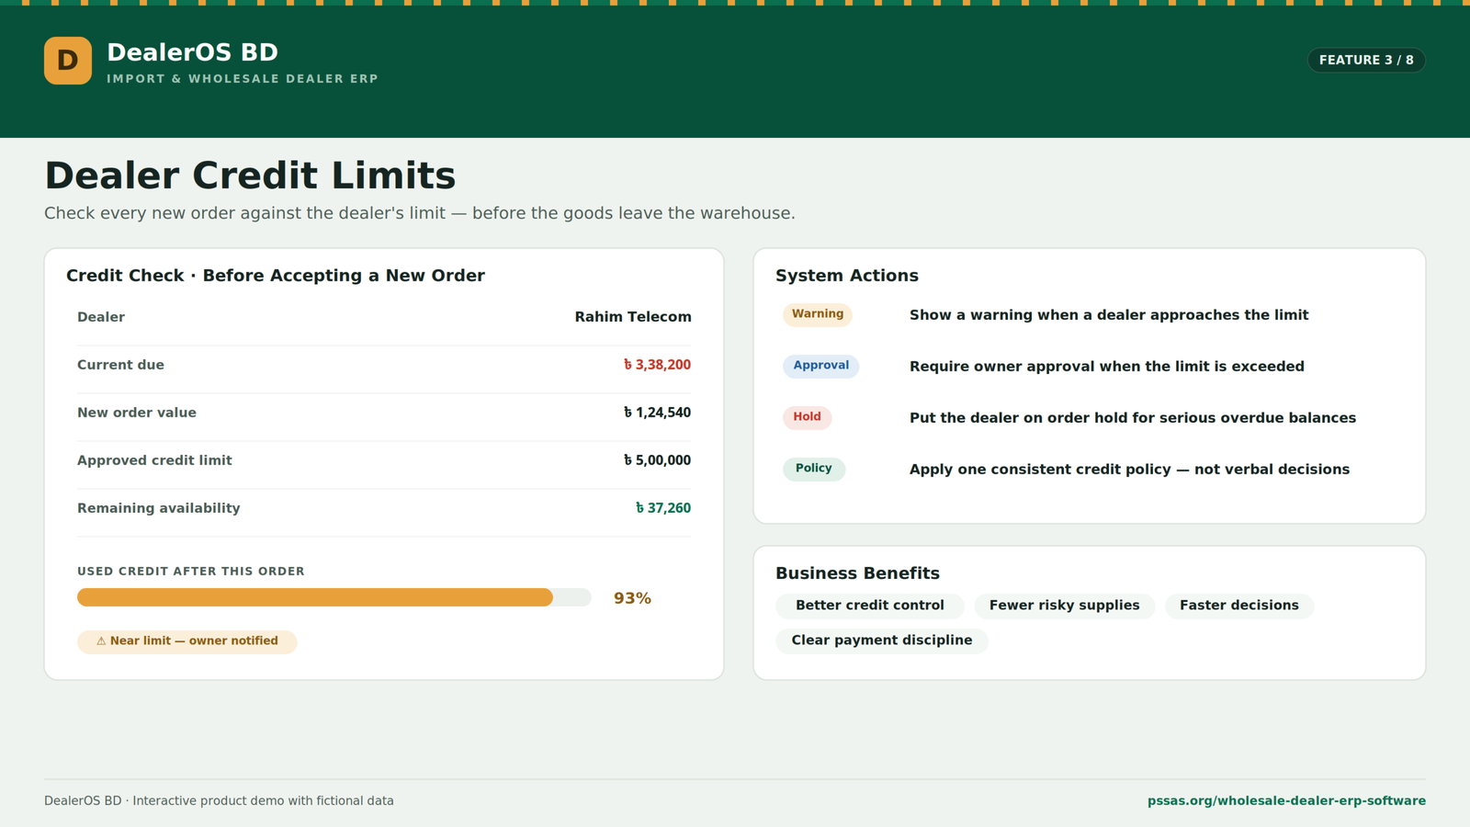Click the Current due label
The image size is (1470, 827).
pyautogui.click(x=120, y=365)
